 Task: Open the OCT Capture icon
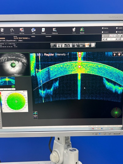[22, 31]
